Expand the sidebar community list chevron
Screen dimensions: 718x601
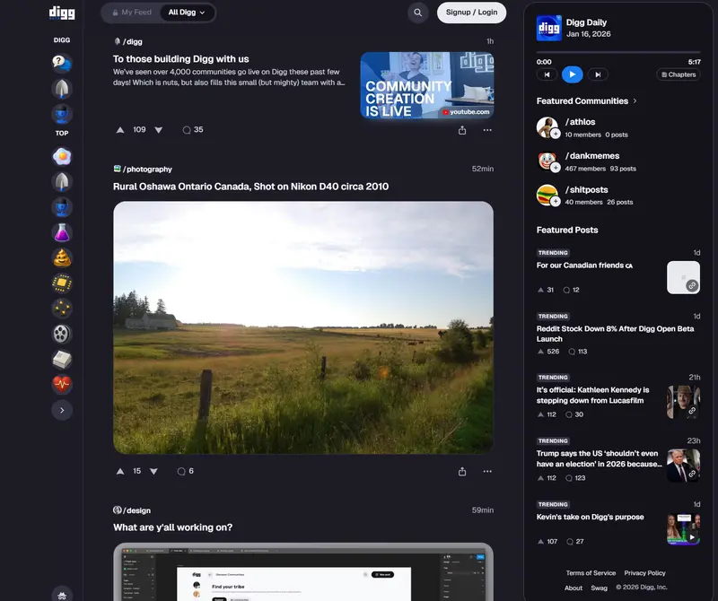click(x=62, y=410)
